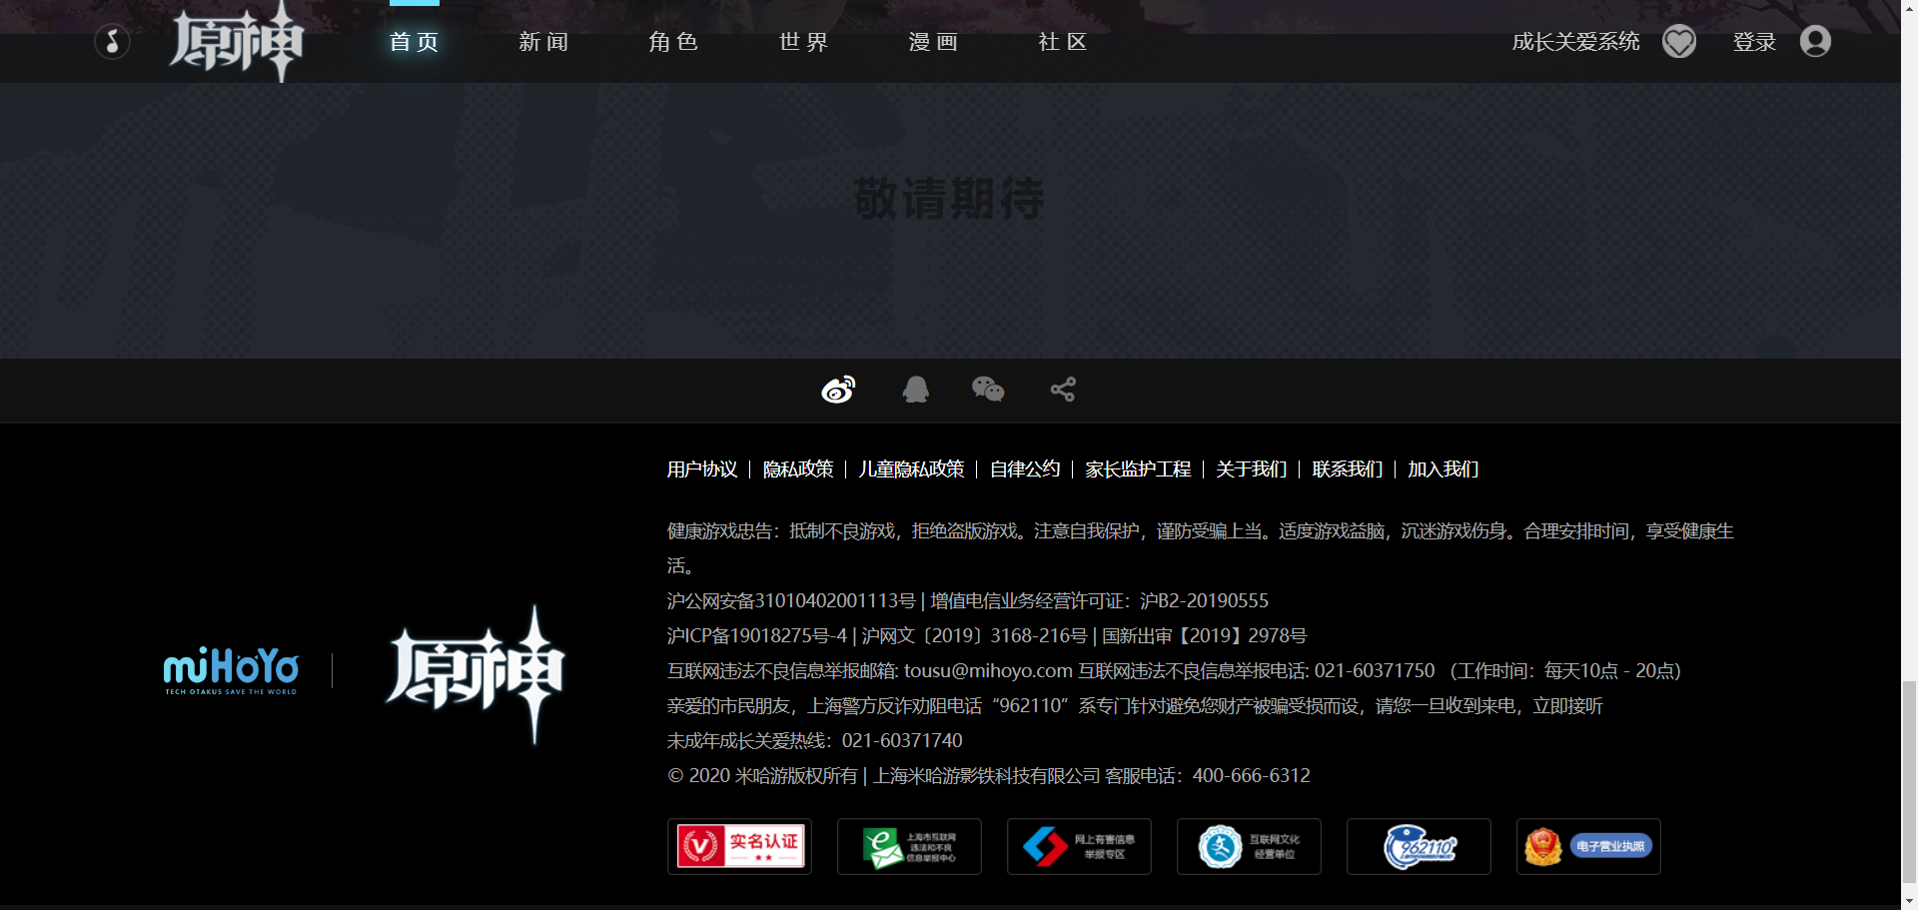Image resolution: width=1918 pixels, height=910 pixels.
Task: Click the Genshin logo in header
Action: [236, 41]
